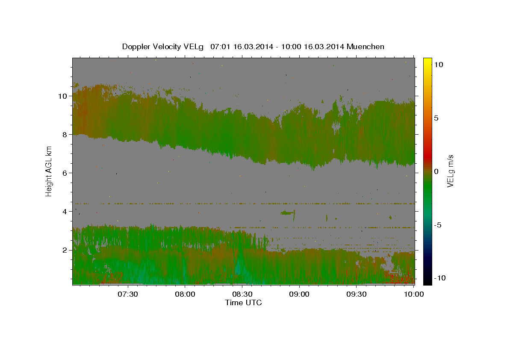513x342 pixels.
Task: Click the colorbar value 5
Action: (436, 118)
